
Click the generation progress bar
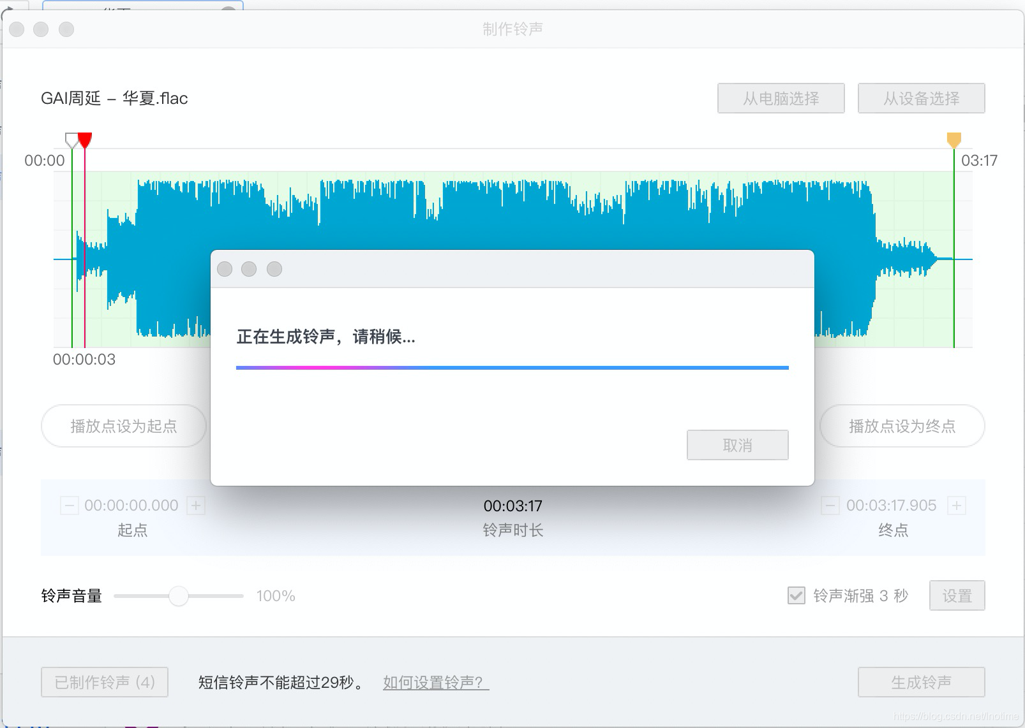[512, 368]
